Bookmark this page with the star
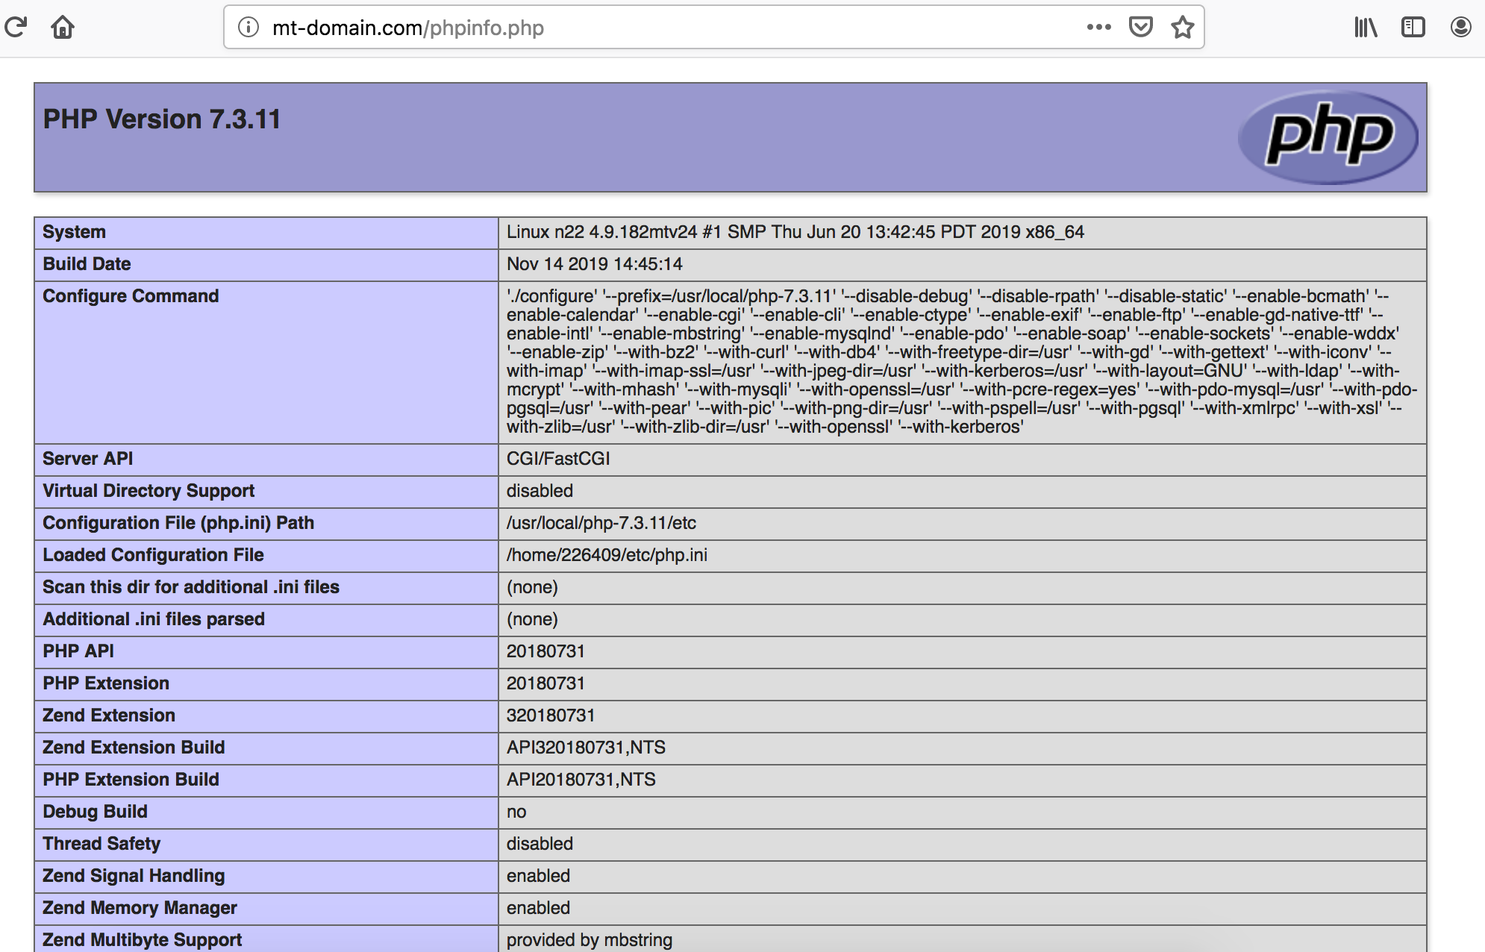The height and width of the screenshot is (952, 1485). pos(1182,28)
